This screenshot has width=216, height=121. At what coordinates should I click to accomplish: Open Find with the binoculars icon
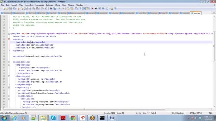(x=51, y=8)
